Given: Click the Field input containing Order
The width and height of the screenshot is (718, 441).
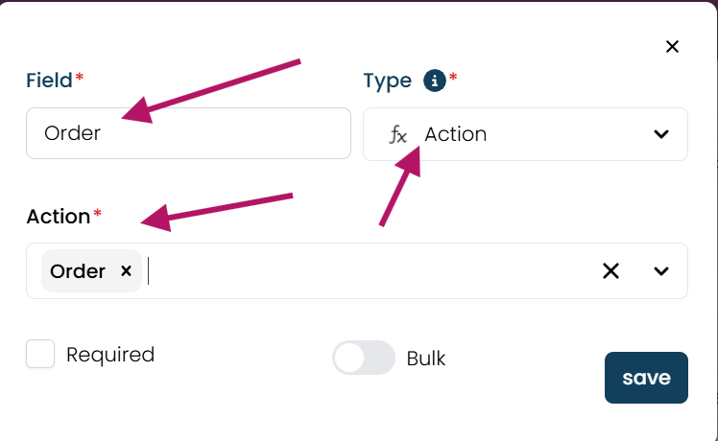Looking at the screenshot, I should tap(189, 133).
